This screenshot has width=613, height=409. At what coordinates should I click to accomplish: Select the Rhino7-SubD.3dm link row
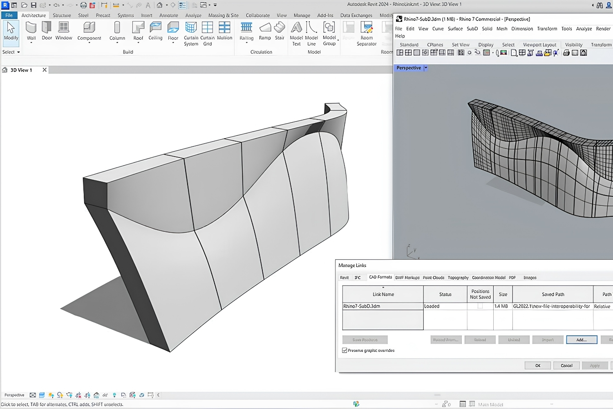(x=477, y=306)
